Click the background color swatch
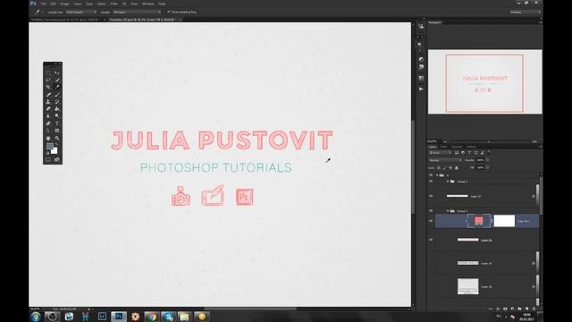Image resolution: width=572 pixels, height=322 pixels. (x=54, y=150)
